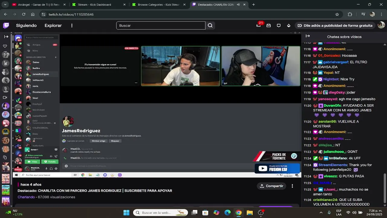Open chat user Nightbot's name

(331, 79)
